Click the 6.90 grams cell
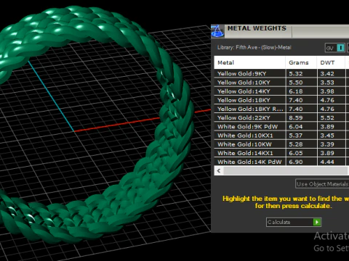The width and height of the screenshot is (349, 261). tap(301, 162)
